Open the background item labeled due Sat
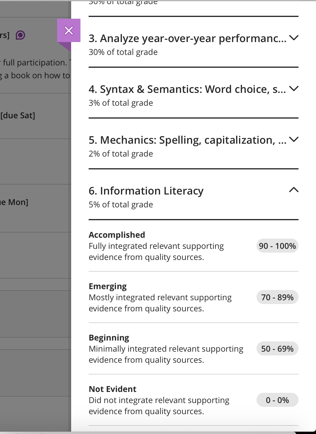The image size is (316, 434). [17, 116]
